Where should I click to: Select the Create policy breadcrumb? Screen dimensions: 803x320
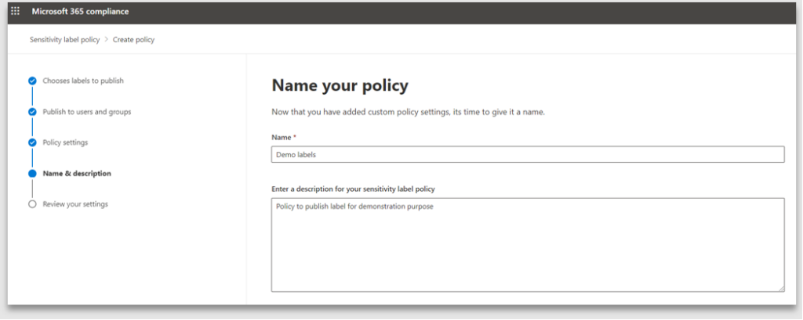coord(134,40)
